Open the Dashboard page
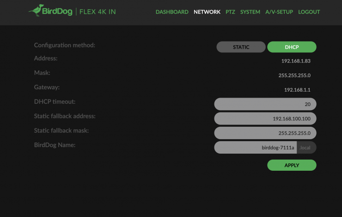This screenshot has height=217, width=342. [172, 12]
